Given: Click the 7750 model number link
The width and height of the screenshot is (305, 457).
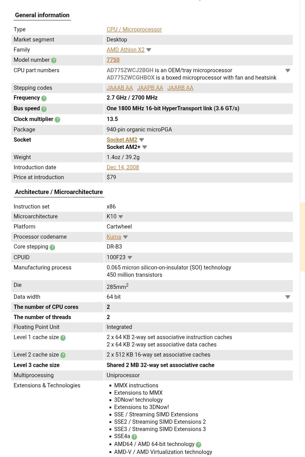Looking at the screenshot, I should point(113,60).
